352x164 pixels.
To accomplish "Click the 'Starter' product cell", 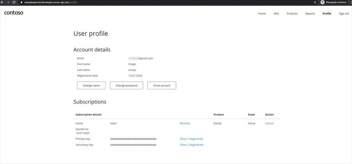I will point(217,123).
